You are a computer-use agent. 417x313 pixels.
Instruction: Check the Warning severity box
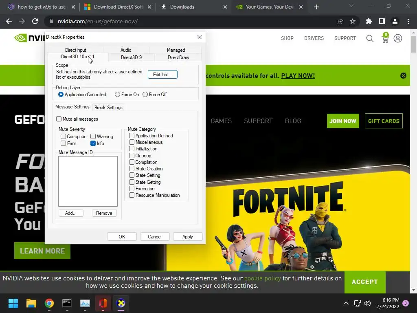[x=93, y=136]
